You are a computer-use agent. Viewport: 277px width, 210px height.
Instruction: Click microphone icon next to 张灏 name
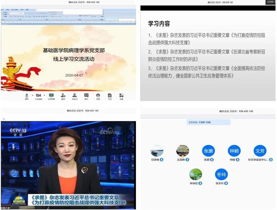[x=212, y=160]
